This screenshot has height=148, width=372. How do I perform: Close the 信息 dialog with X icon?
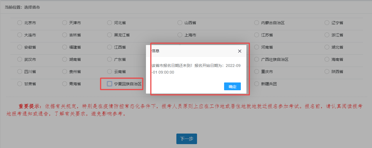click(x=239, y=51)
